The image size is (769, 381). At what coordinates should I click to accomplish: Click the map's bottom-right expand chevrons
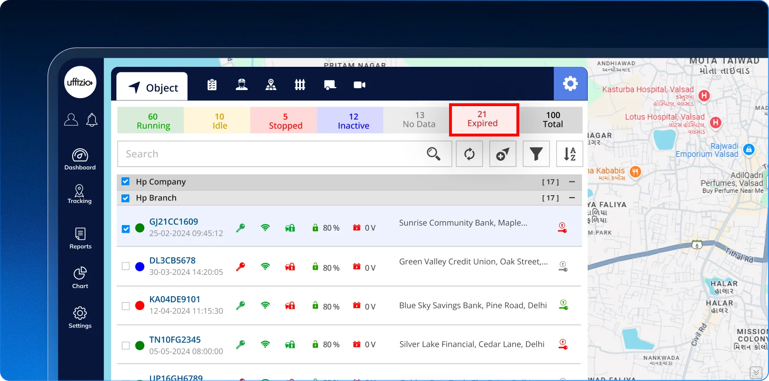click(756, 372)
